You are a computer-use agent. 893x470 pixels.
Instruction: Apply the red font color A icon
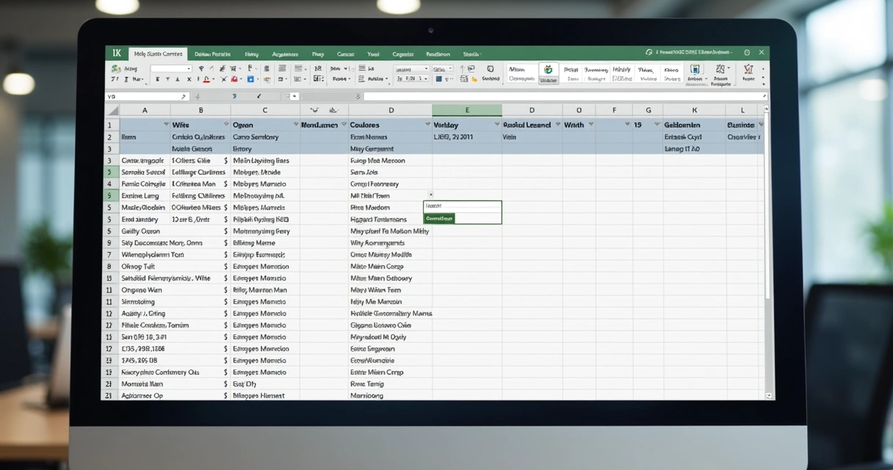206,79
